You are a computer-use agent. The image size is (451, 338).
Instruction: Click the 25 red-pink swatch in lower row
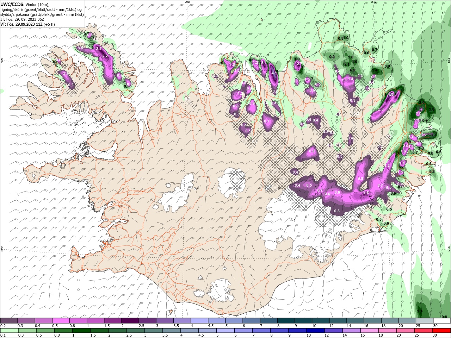pyautogui.click(x=424, y=331)
